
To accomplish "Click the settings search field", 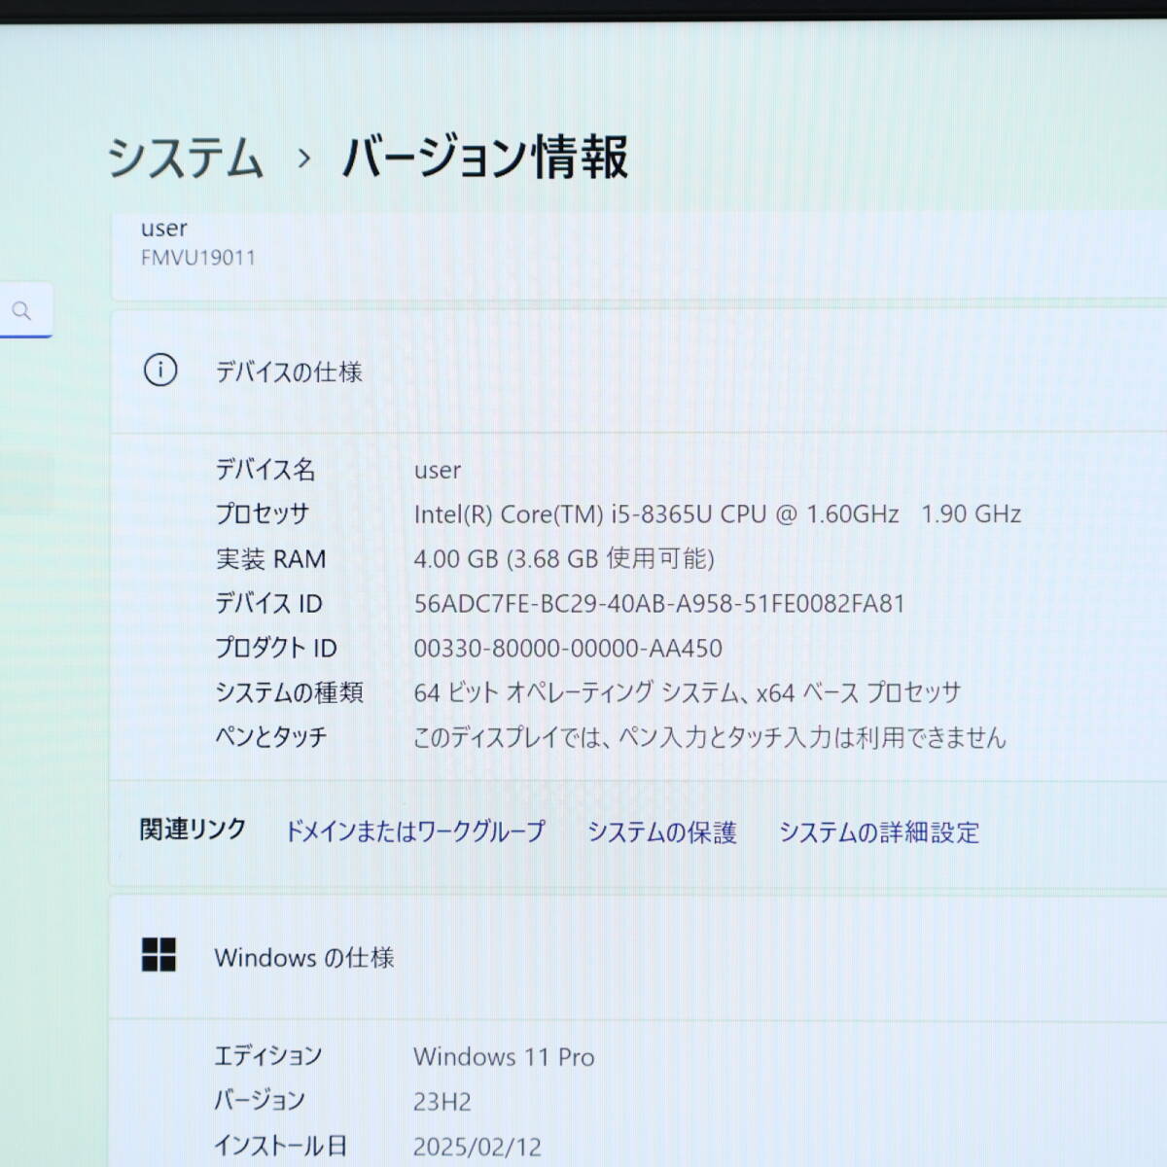I will tap(26, 311).
